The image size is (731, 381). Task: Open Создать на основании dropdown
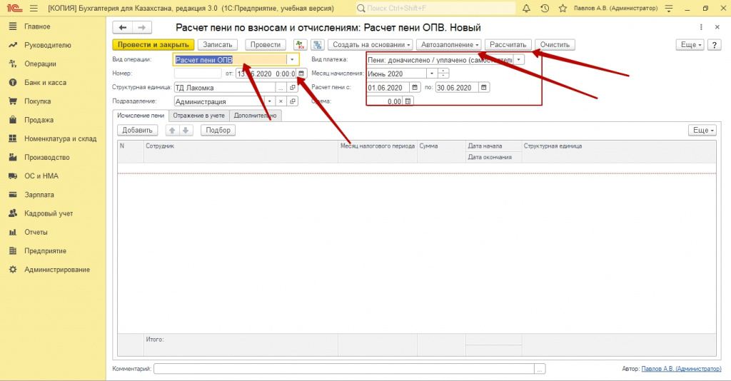point(371,45)
